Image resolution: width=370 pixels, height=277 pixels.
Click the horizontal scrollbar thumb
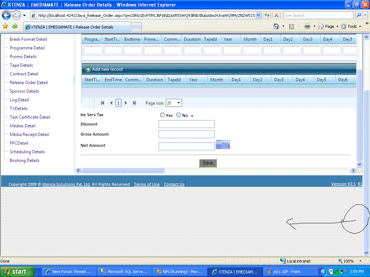[x=123, y=170]
